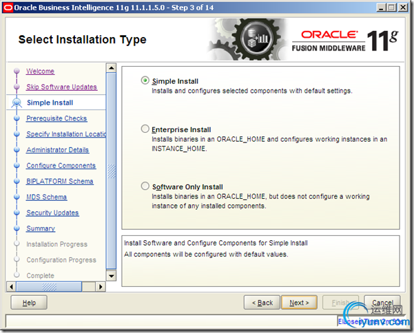Click the Security Updates step bullet
This screenshot has width=414, height=333.
tap(17, 213)
